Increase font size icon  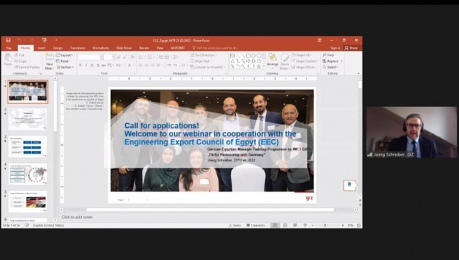coord(119,57)
